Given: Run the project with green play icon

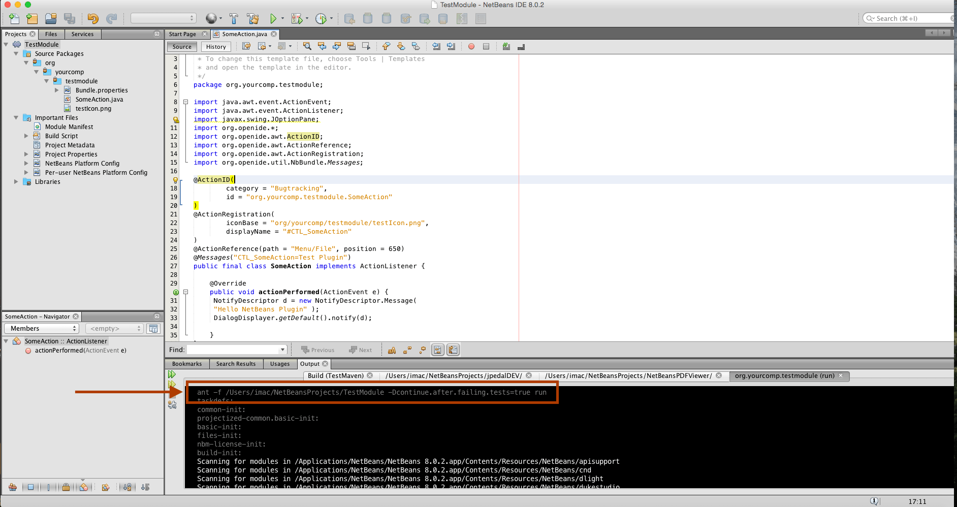Looking at the screenshot, I should point(273,19).
